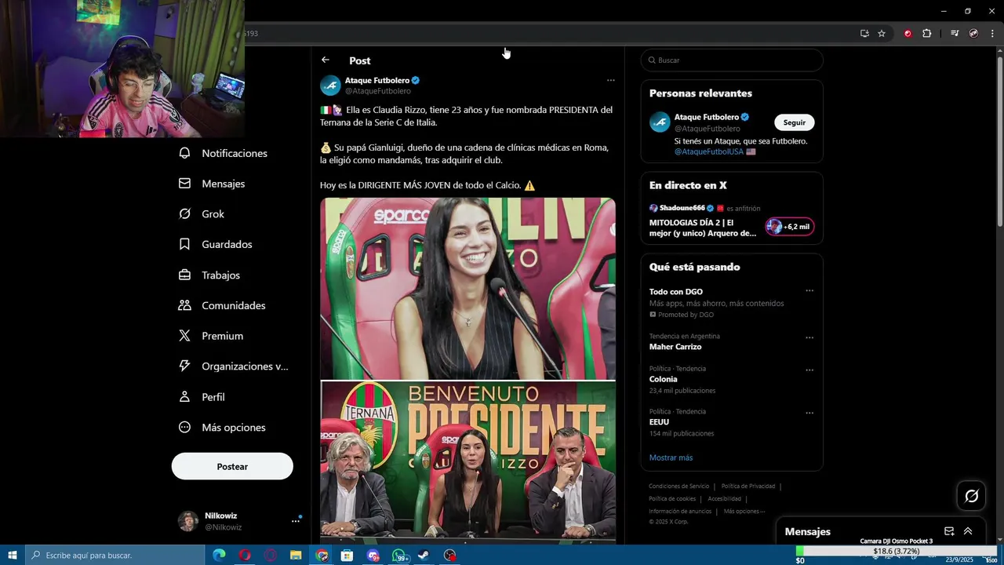Click the Grok slash icon in sidebar
The height and width of the screenshot is (565, 1004).
pyautogui.click(x=184, y=213)
